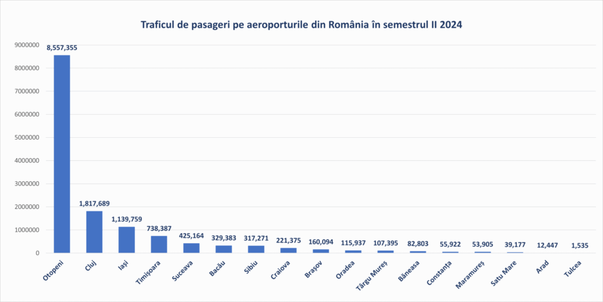The height and width of the screenshot is (302, 603).
Task: Click the Brașov axis label
Action: tap(313, 270)
